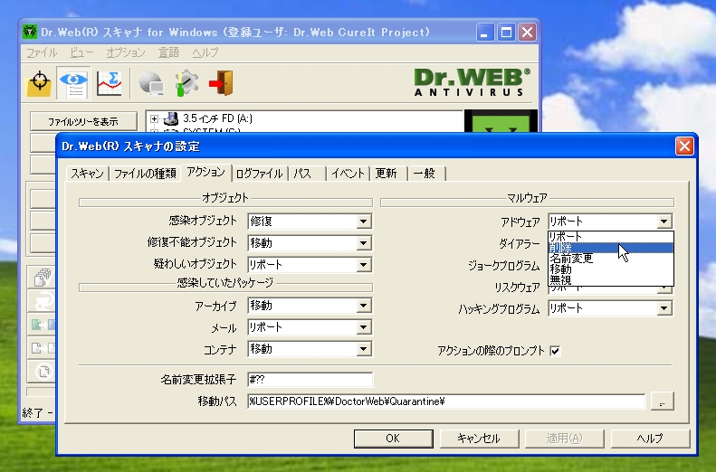Select リポート in the adware list
The height and width of the screenshot is (472, 716).
(610, 237)
